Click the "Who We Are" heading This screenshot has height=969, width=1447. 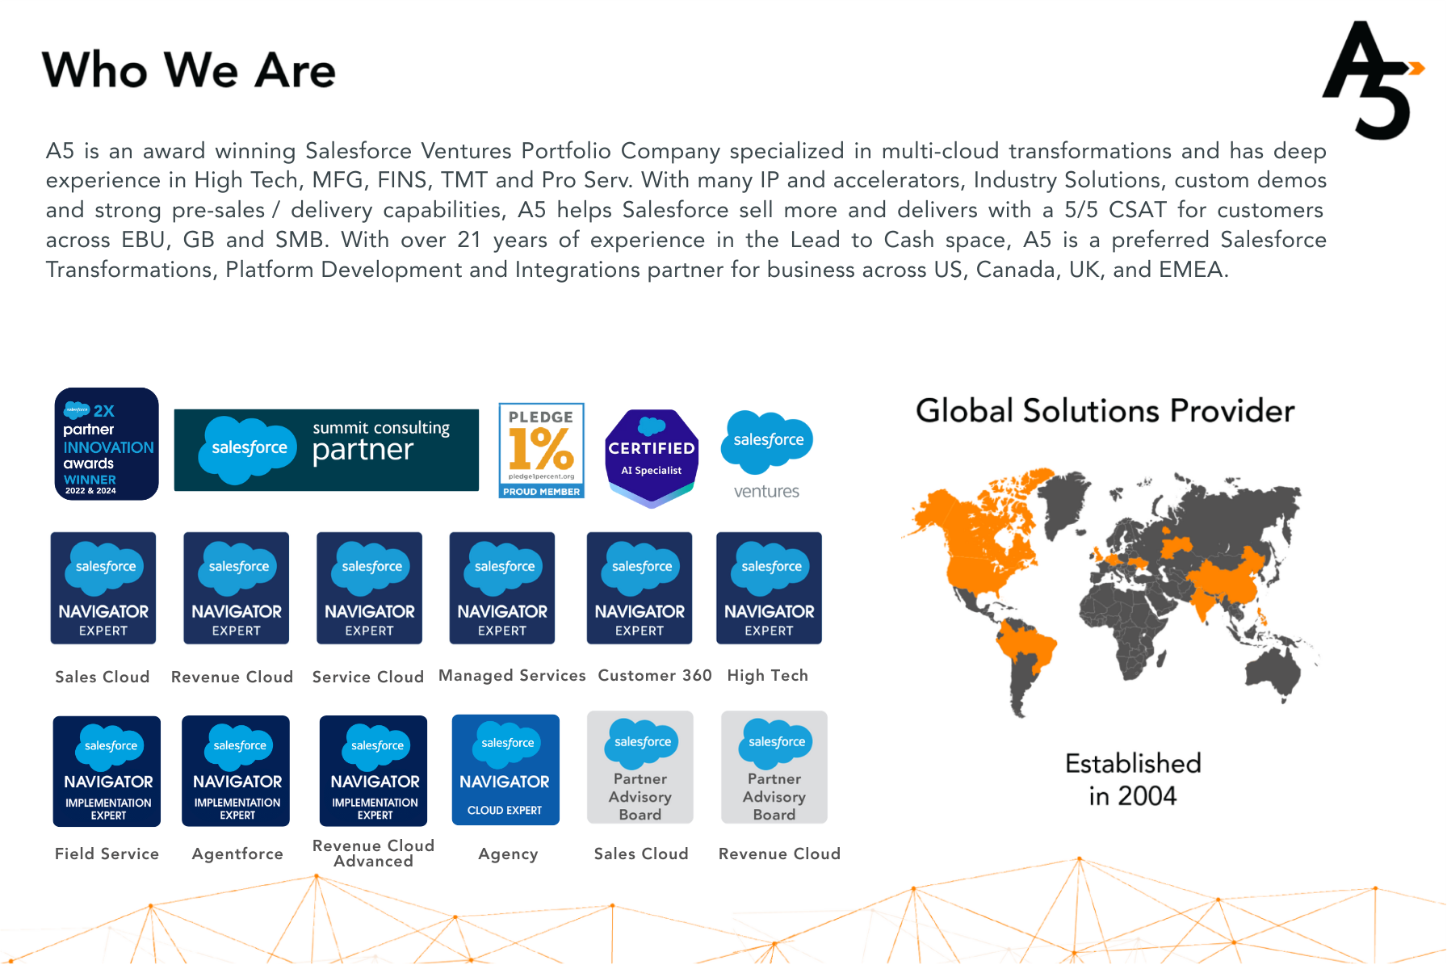[189, 70]
